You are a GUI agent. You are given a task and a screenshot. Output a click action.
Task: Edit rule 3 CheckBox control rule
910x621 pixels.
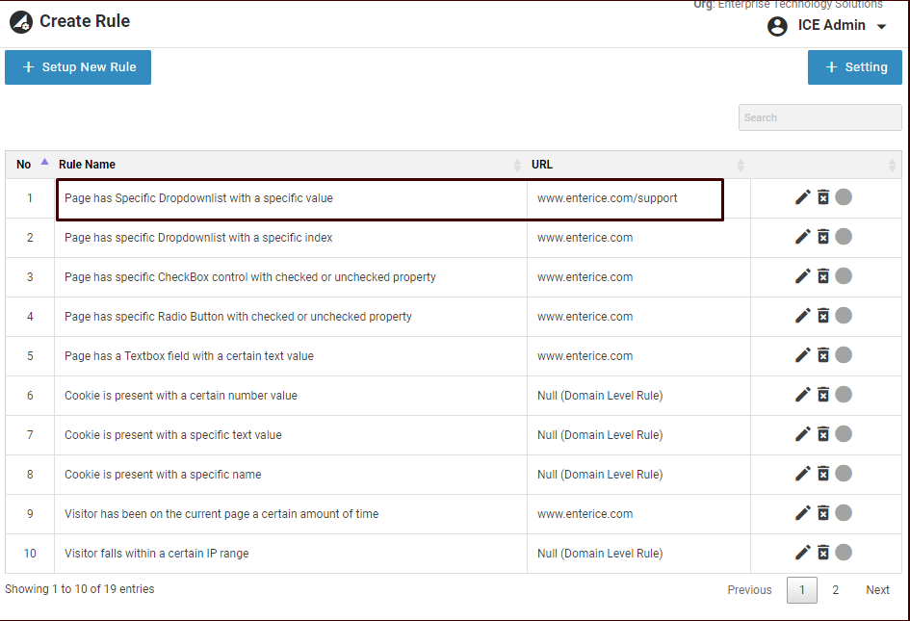(802, 276)
